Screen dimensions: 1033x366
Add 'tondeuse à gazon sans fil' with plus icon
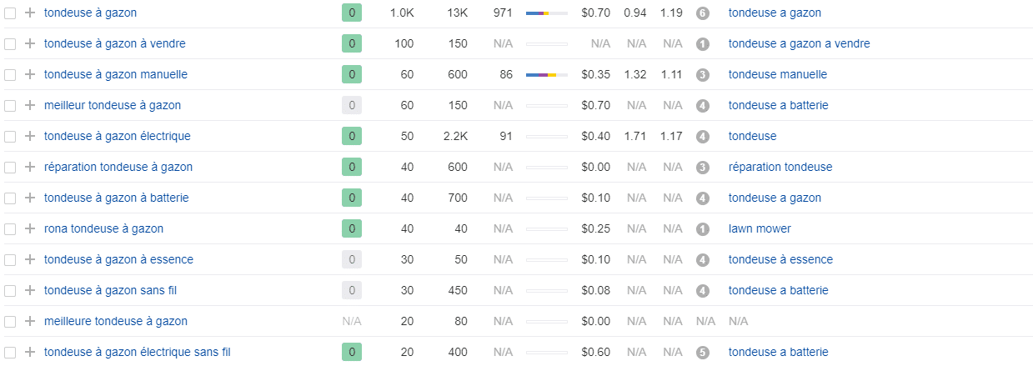click(x=30, y=290)
